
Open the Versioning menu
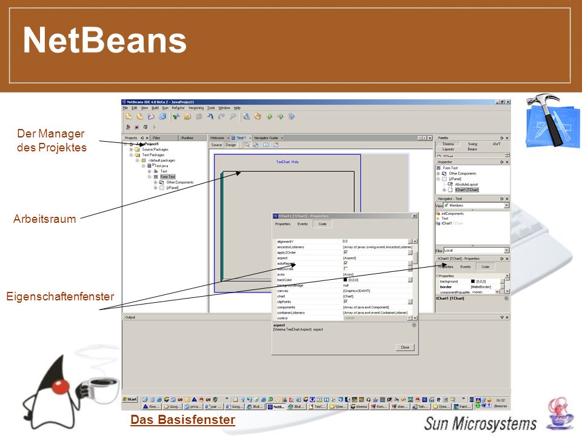coord(196,108)
